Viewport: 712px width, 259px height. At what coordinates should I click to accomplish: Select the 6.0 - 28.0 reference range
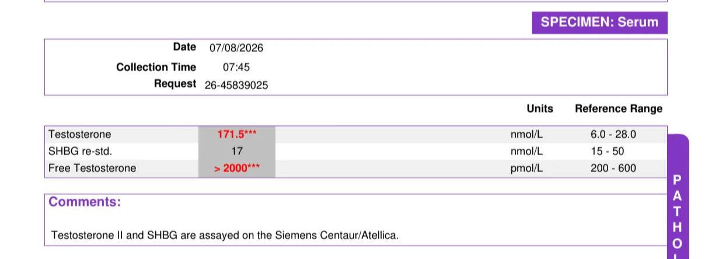[x=613, y=134]
